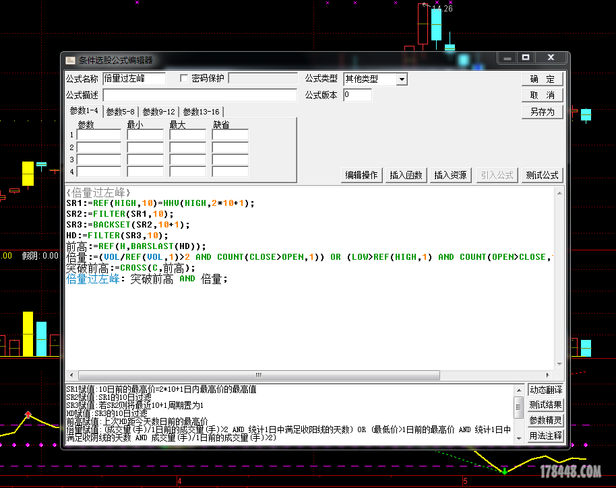Click the green arrow marker on the indicator line
This screenshot has height=488, width=616.
504,470
